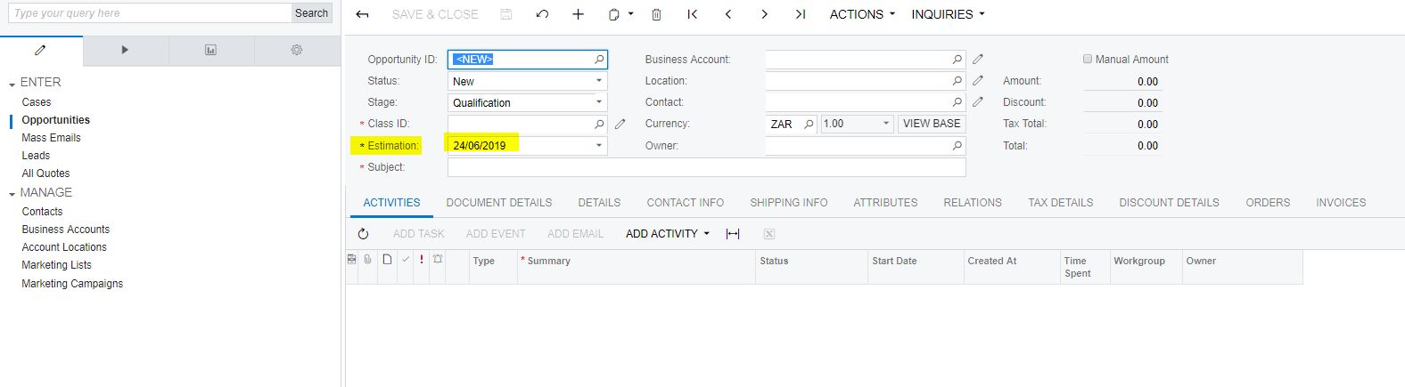This screenshot has width=1405, height=387.
Task: Enable the Manual Amount checkbox
Action: (x=1088, y=59)
